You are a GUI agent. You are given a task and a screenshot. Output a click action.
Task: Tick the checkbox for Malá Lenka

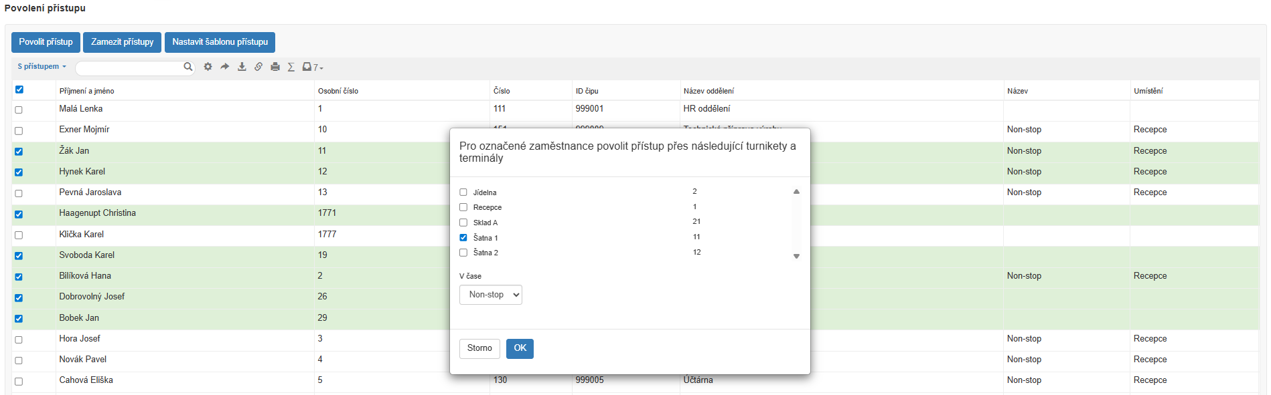click(19, 110)
